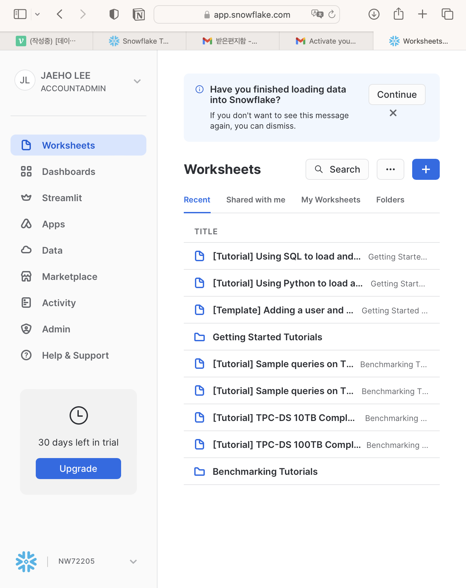Switch to the 받은편지함 Gmail tab
The height and width of the screenshot is (588, 466).
[233, 41]
